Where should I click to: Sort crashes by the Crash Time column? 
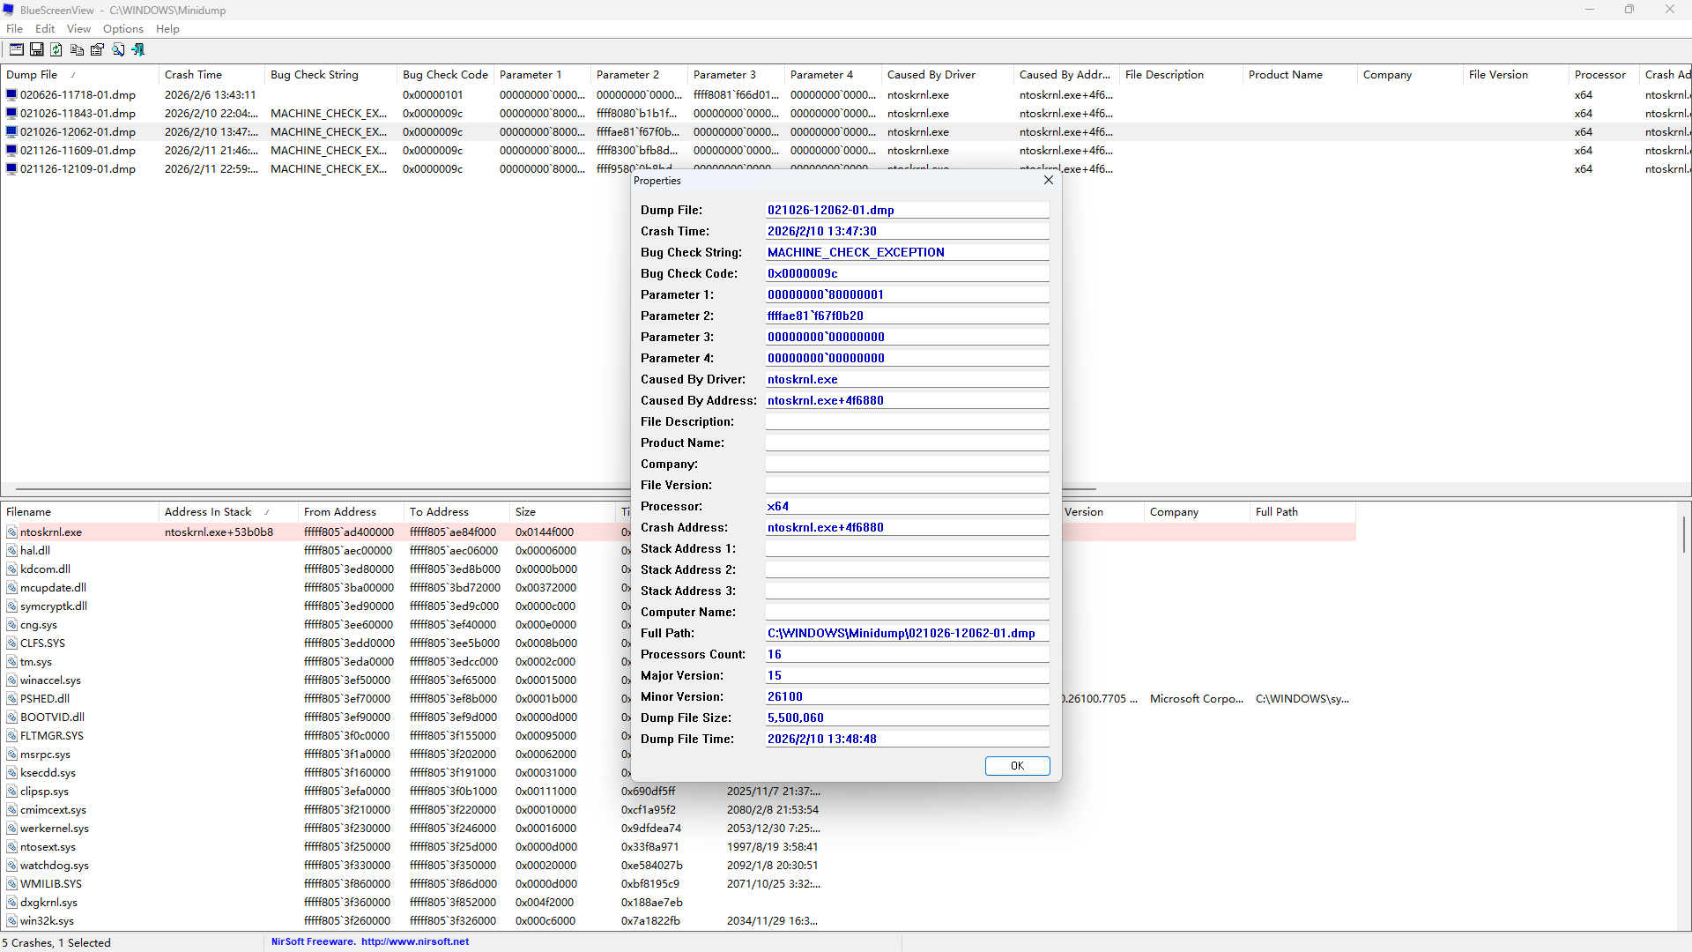(x=193, y=75)
